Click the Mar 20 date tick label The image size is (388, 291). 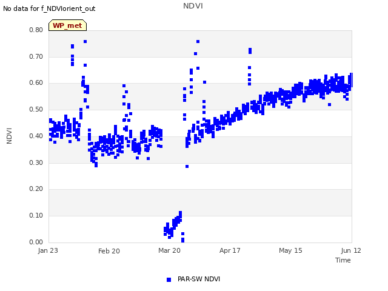(x=170, y=250)
